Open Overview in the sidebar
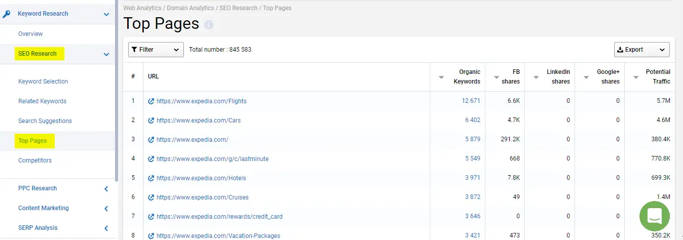The height and width of the screenshot is (240, 683). (30, 34)
